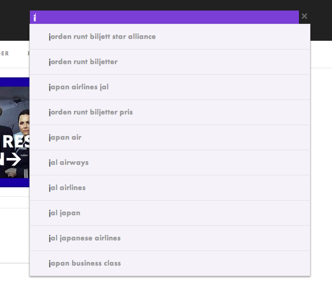This screenshot has height=283, width=332.
Task: Click into the purple search input field
Action: click(x=164, y=17)
